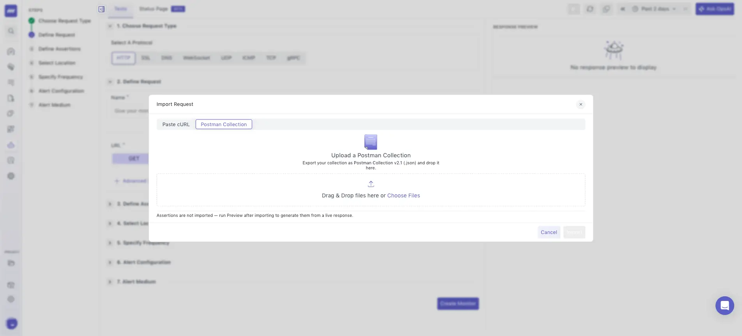This screenshot has height=336, width=742.
Task: Select the HTTP protocol option
Action: [124, 58]
